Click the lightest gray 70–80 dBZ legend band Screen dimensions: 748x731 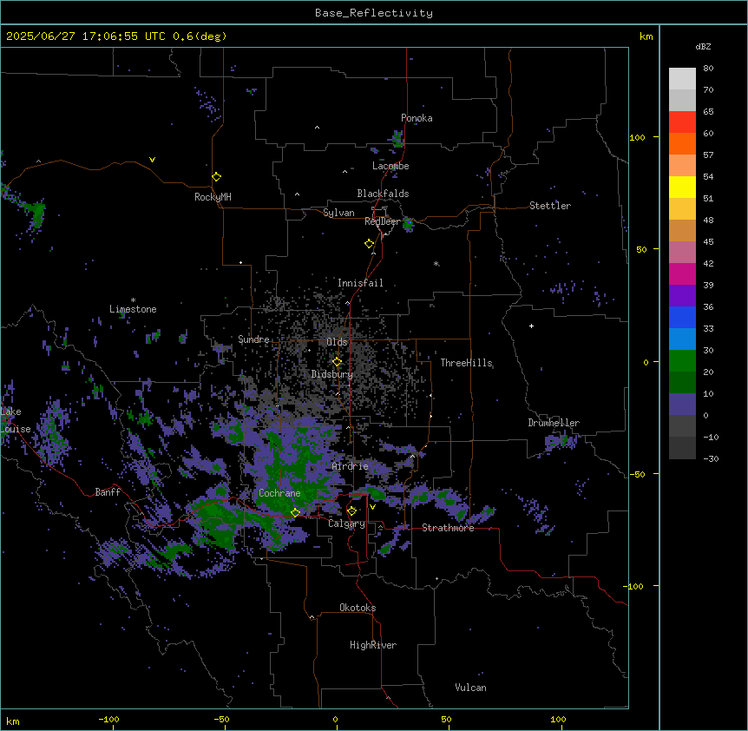pos(682,79)
